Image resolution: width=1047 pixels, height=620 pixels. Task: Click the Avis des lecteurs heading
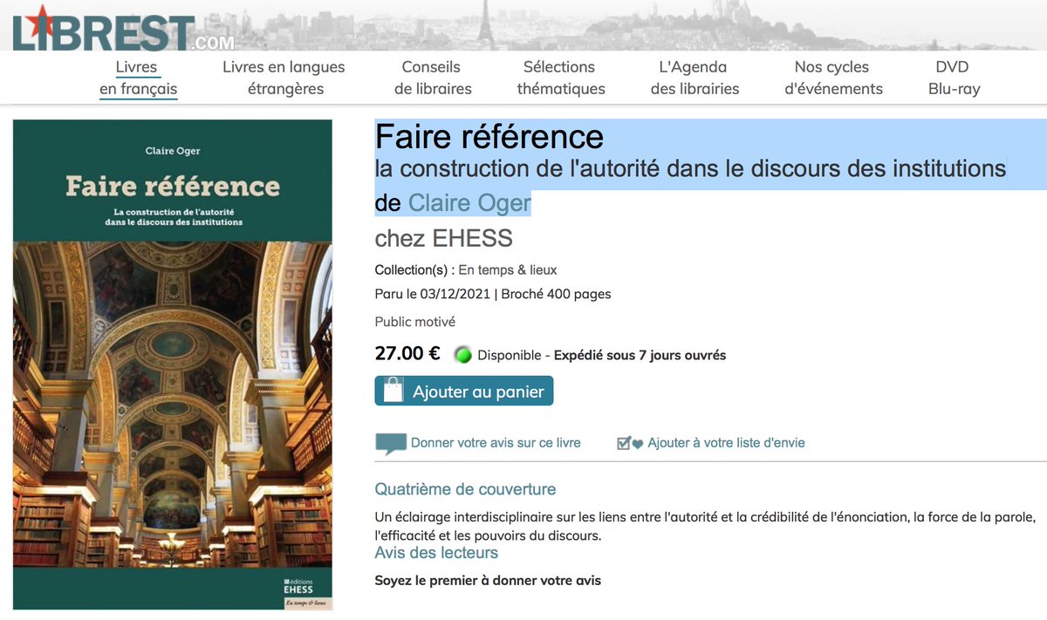(436, 553)
